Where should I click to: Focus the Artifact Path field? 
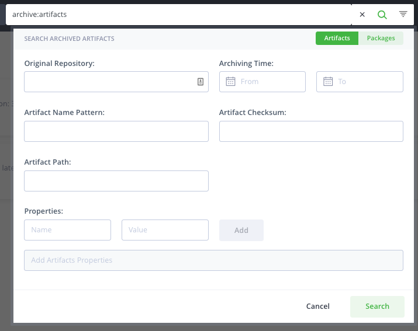[x=116, y=181]
